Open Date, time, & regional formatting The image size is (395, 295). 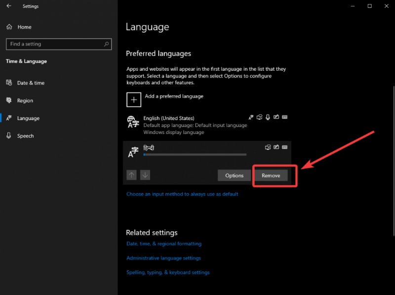click(x=164, y=244)
